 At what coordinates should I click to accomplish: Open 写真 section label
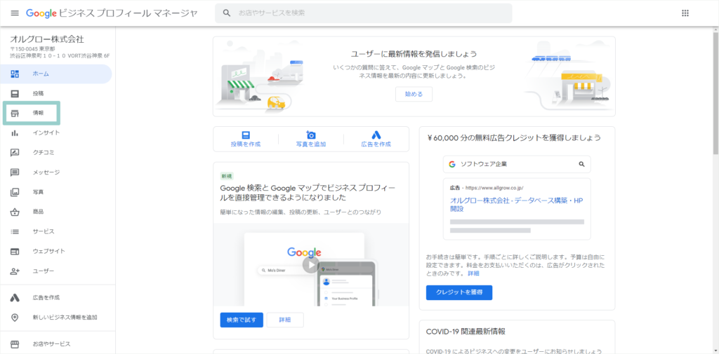[38, 192]
